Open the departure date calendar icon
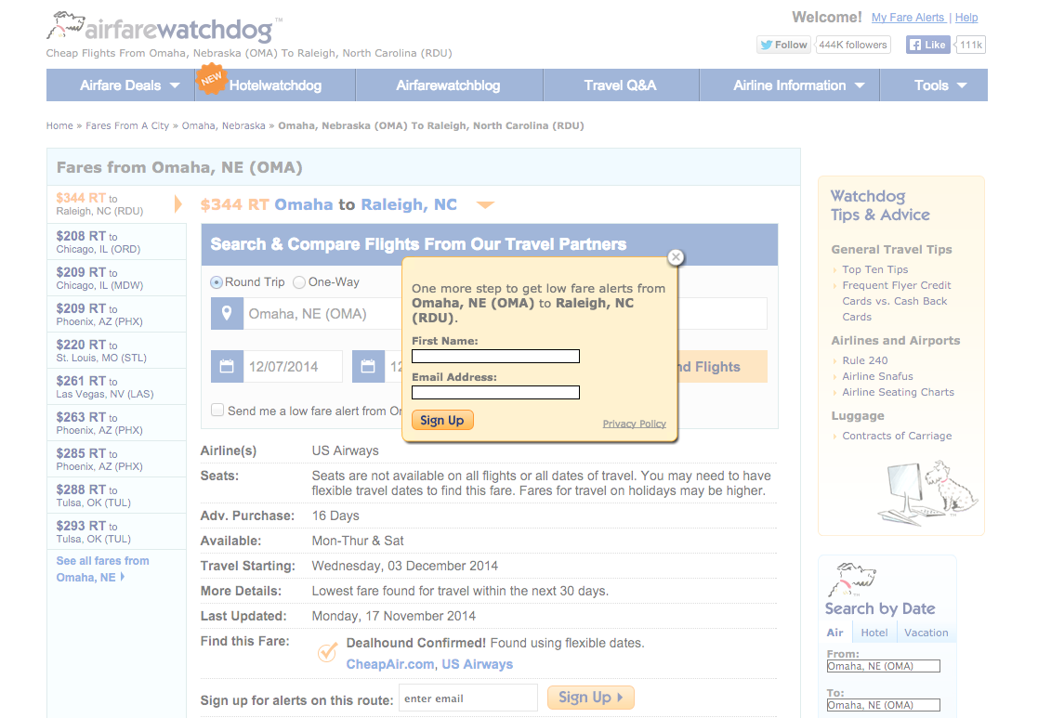Viewport: 1038px width, 718px height. [227, 367]
